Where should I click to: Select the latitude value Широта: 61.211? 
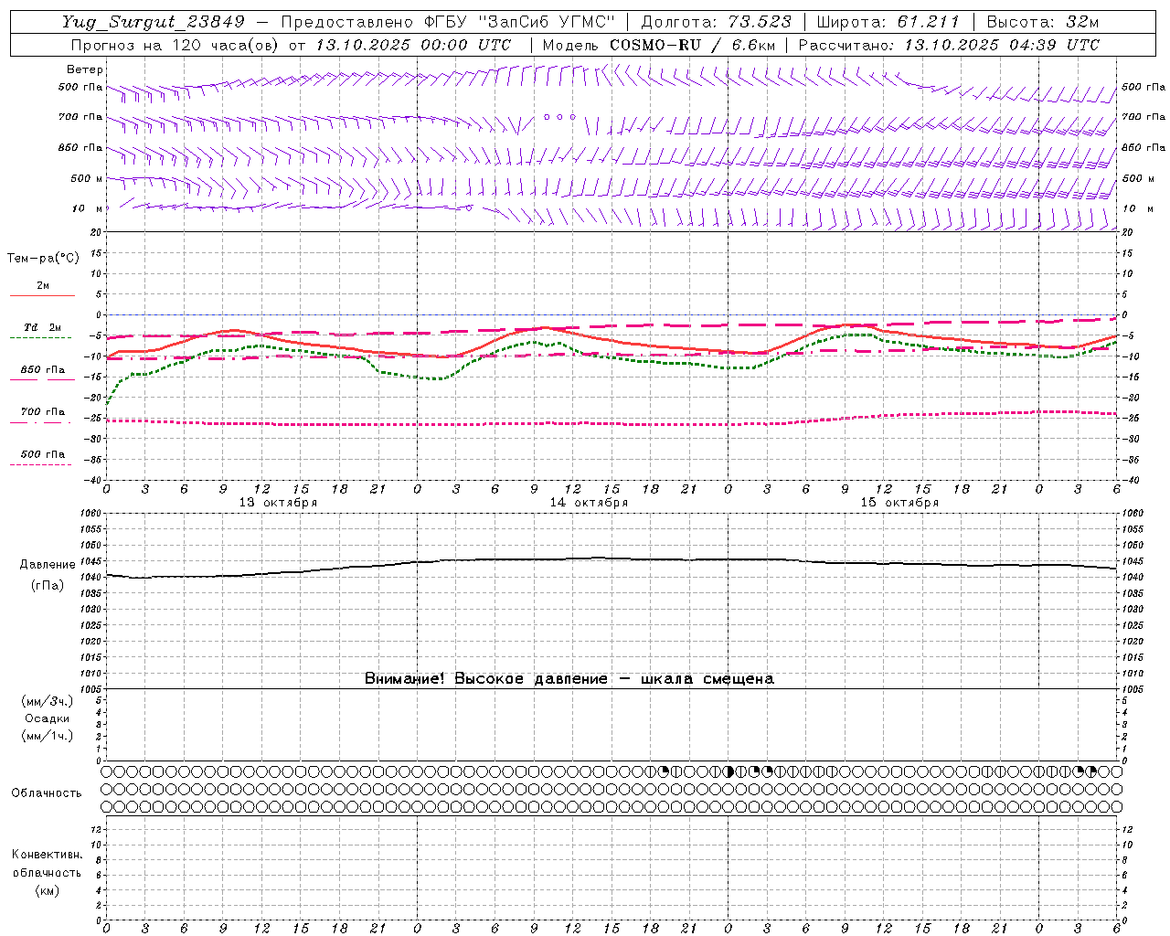point(888,22)
